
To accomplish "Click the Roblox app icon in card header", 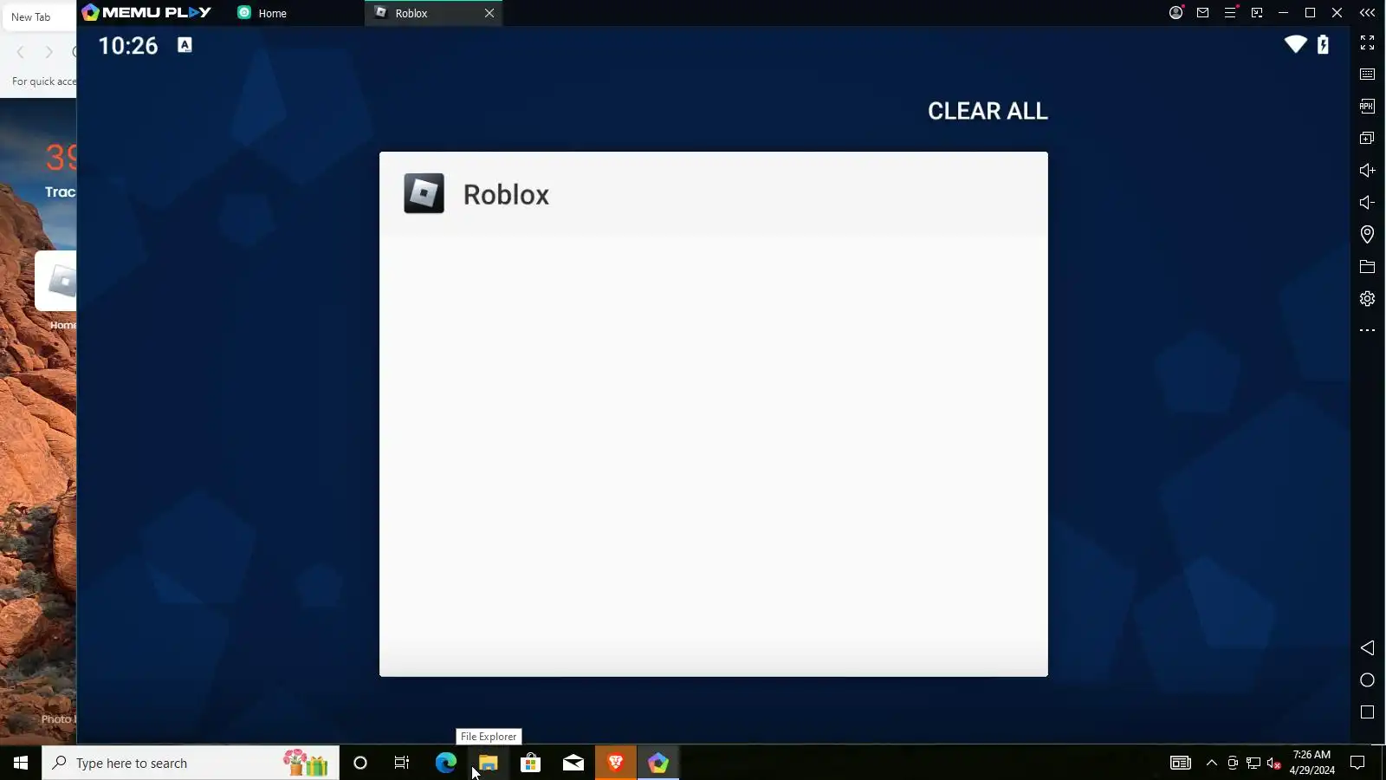I will point(424,193).
